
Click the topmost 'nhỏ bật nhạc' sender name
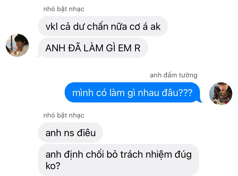[64, 9]
